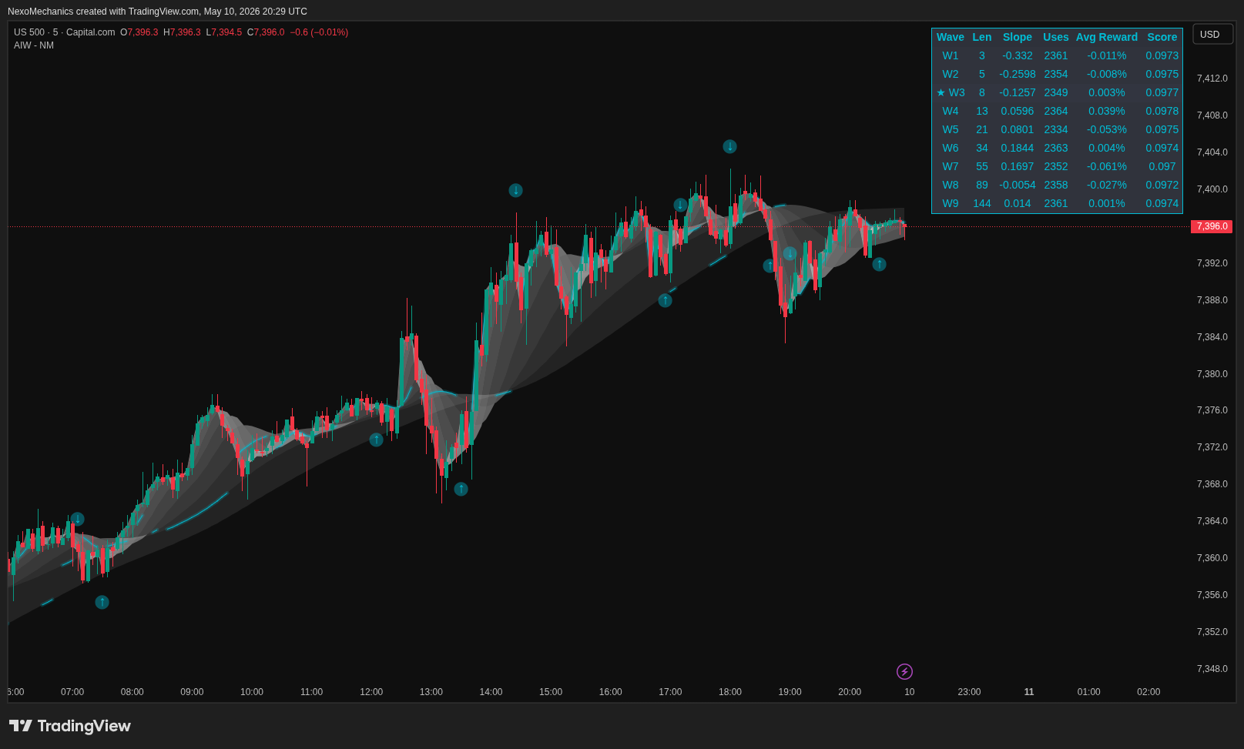Click the Wave column header
The width and height of the screenshot is (1244, 749).
[x=951, y=37]
